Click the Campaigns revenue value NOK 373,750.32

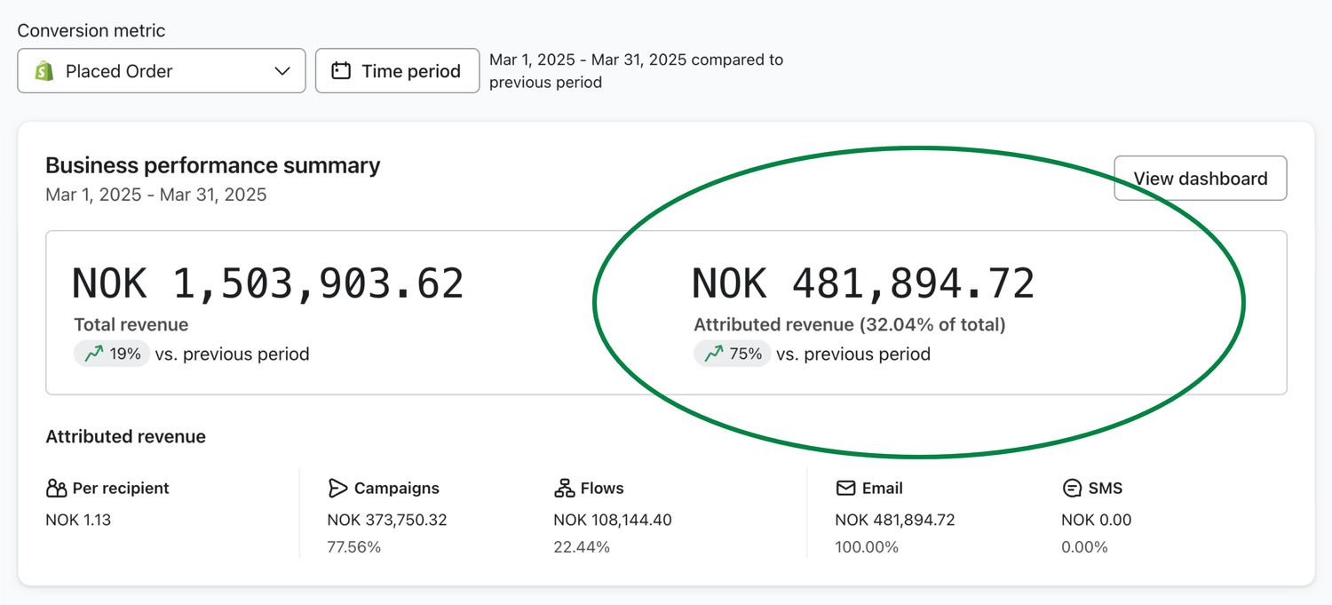387,520
